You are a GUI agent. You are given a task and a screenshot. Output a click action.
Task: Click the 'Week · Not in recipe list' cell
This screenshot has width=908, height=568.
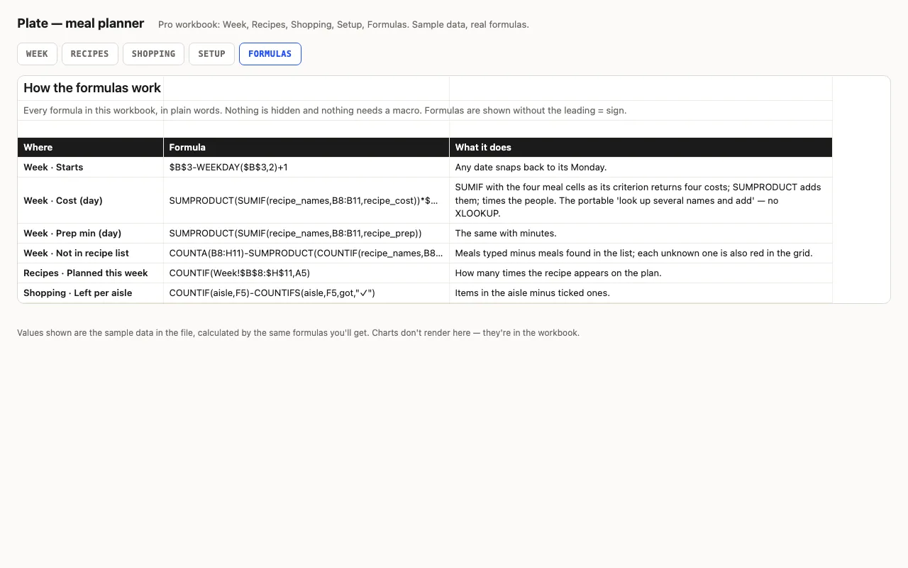(91, 253)
